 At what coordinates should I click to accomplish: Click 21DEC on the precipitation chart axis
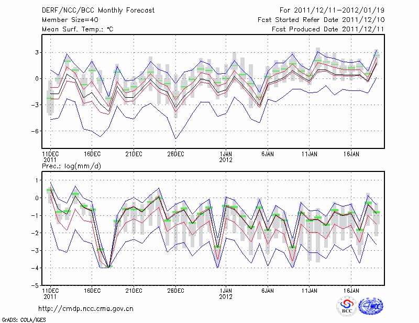pos(134,291)
